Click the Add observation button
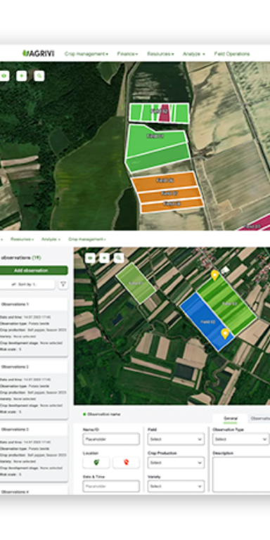The height and width of the screenshot is (540, 270). 33,270
